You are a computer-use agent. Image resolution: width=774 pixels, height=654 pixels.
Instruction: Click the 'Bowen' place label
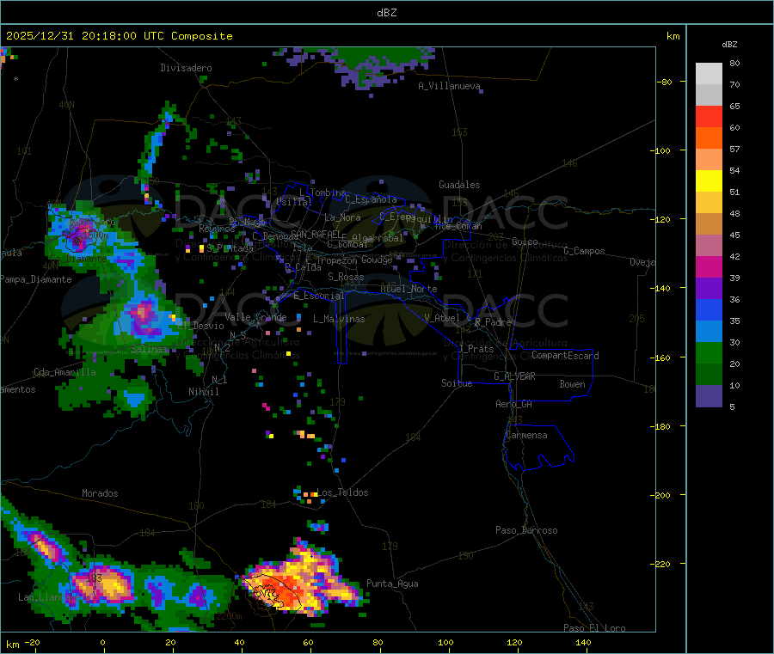pos(572,384)
